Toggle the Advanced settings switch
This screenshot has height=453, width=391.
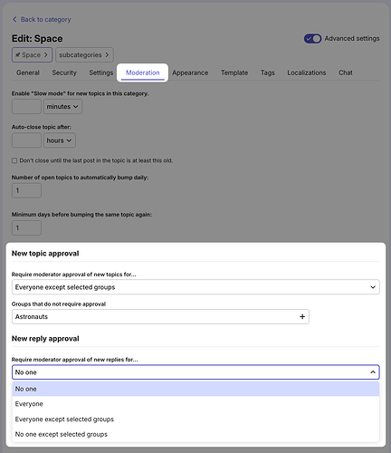pyautogui.click(x=312, y=39)
